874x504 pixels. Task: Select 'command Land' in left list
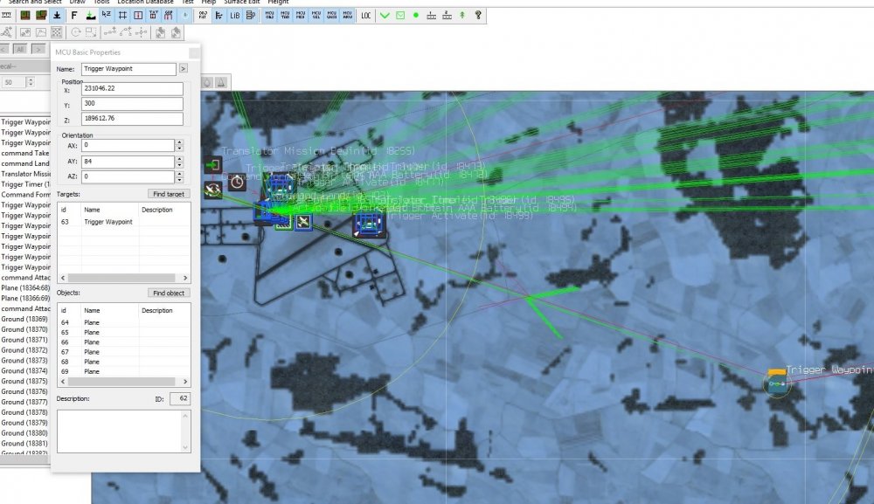coord(25,163)
